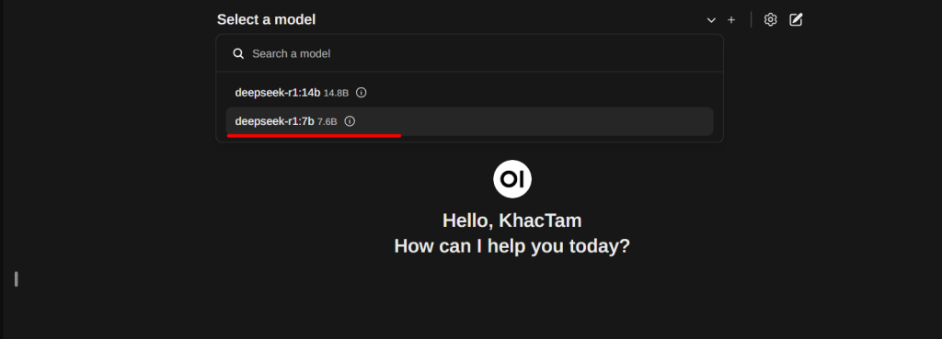This screenshot has height=339, width=942.
Task: Expand the sidebar using the left edge handle
Action: pyautogui.click(x=17, y=279)
